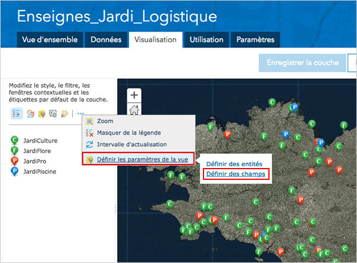Click the funnel icon beside Définir les paramètres
This screenshot has width=357, height=263.
90,160
